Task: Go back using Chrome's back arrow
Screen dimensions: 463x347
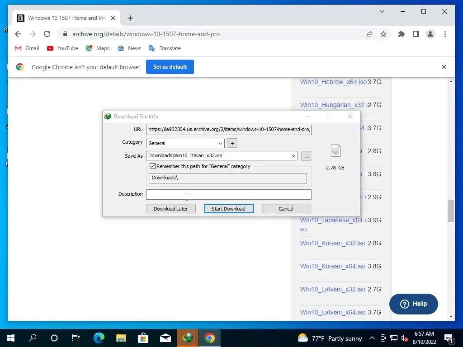Action: coord(18,34)
